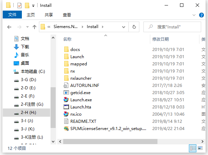
Task: Switch to details view layout icon
Action: click(193, 148)
